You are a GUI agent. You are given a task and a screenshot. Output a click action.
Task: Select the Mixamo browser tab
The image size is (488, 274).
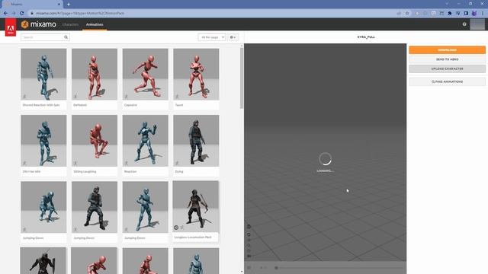[31, 5]
